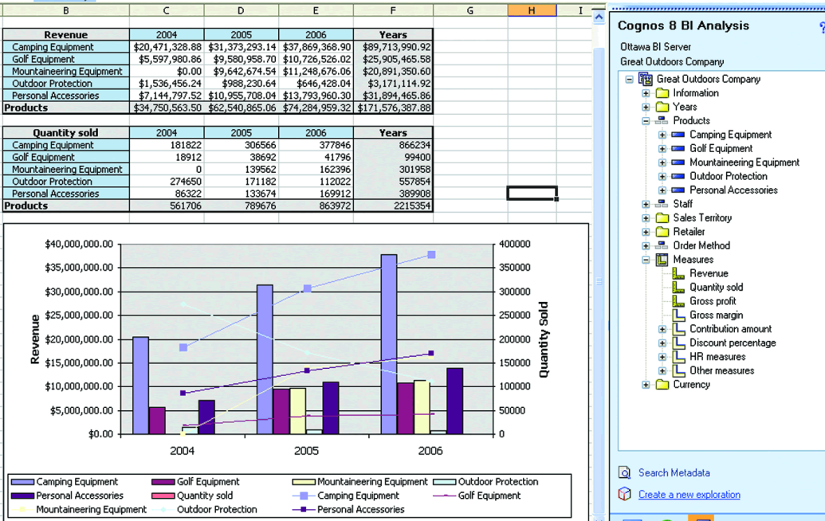Click the Great Outdoors Company cube icon

646,79
